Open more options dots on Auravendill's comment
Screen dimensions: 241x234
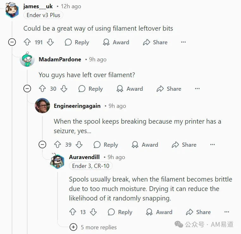(227, 212)
